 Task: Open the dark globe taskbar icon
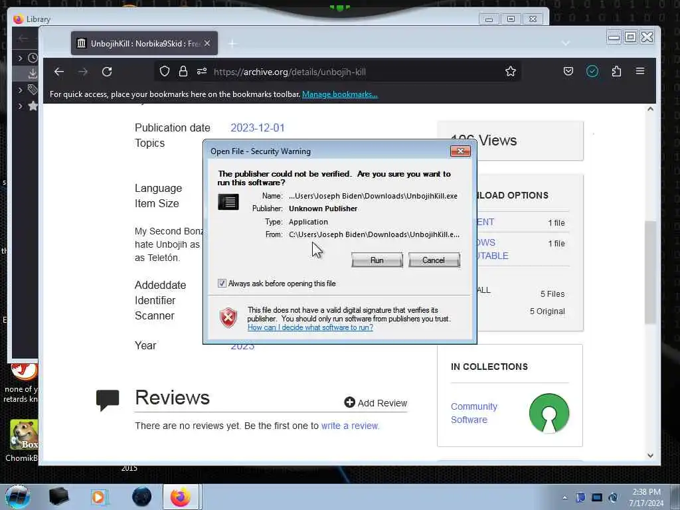pyautogui.click(x=141, y=497)
